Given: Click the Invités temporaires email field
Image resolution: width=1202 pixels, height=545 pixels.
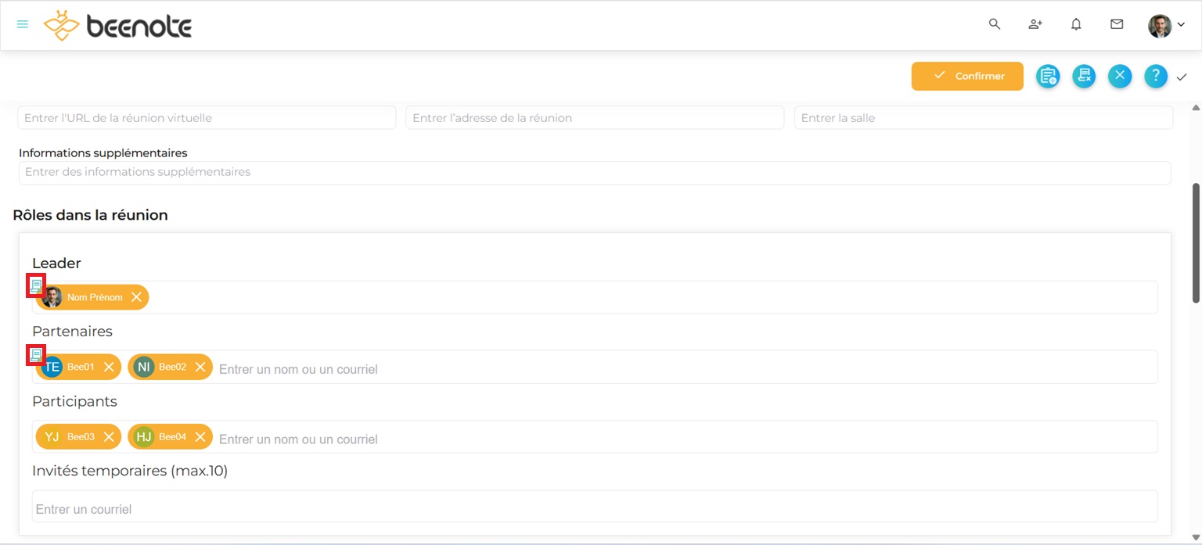Looking at the screenshot, I should tap(595, 509).
